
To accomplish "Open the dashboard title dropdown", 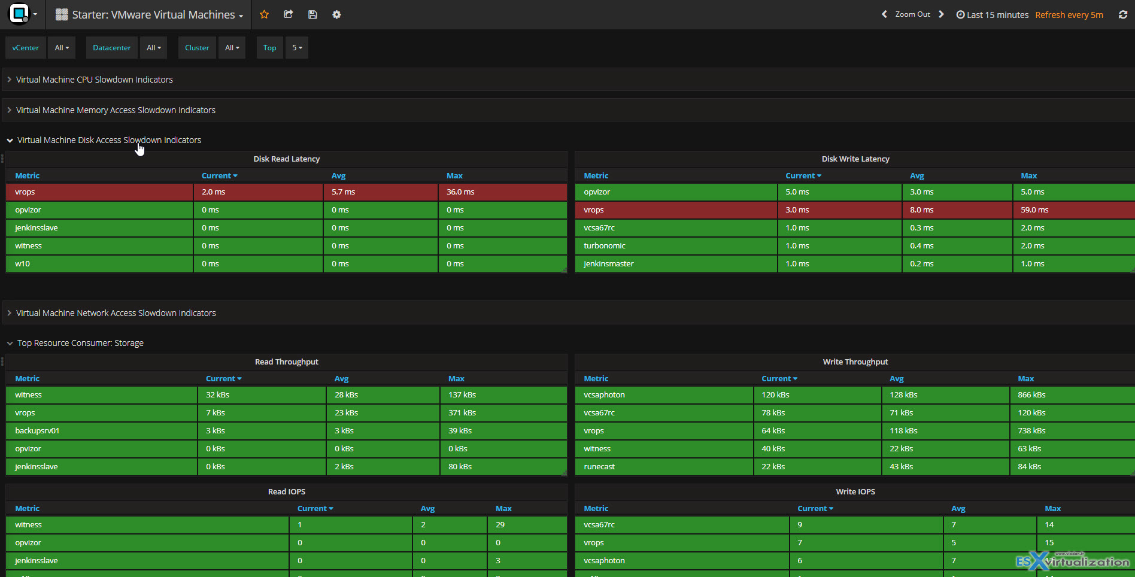I will pyautogui.click(x=150, y=14).
